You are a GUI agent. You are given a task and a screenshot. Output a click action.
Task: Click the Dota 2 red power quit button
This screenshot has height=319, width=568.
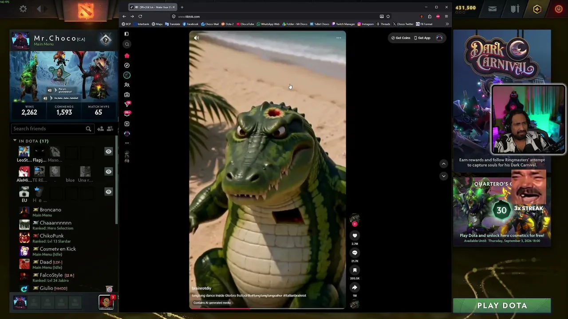[x=559, y=8]
